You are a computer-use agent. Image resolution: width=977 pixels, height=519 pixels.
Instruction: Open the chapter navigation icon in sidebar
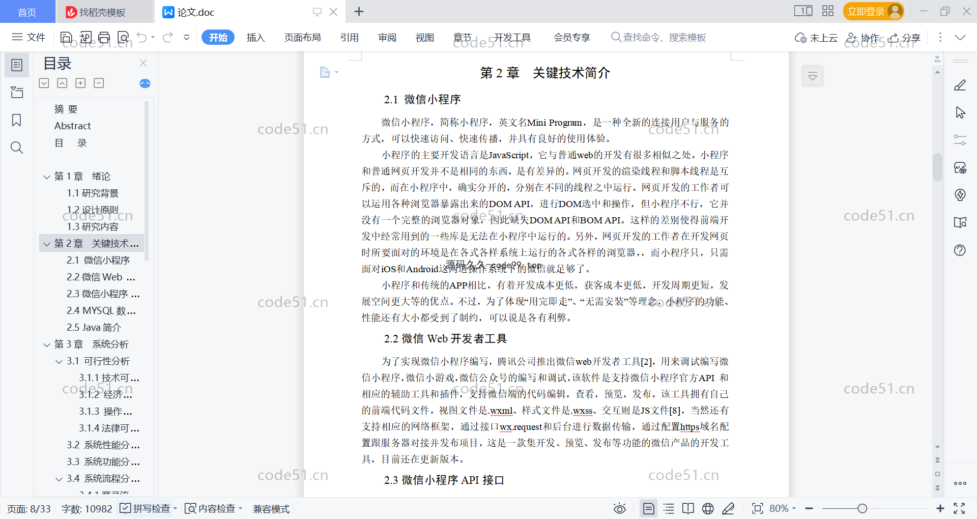[17, 92]
